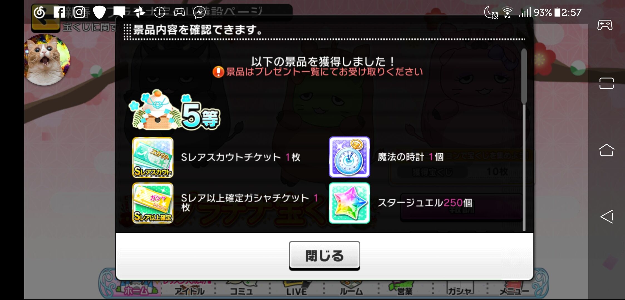Click the 閉じる close button
This screenshot has height=300, width=625.
pos(324,256)
